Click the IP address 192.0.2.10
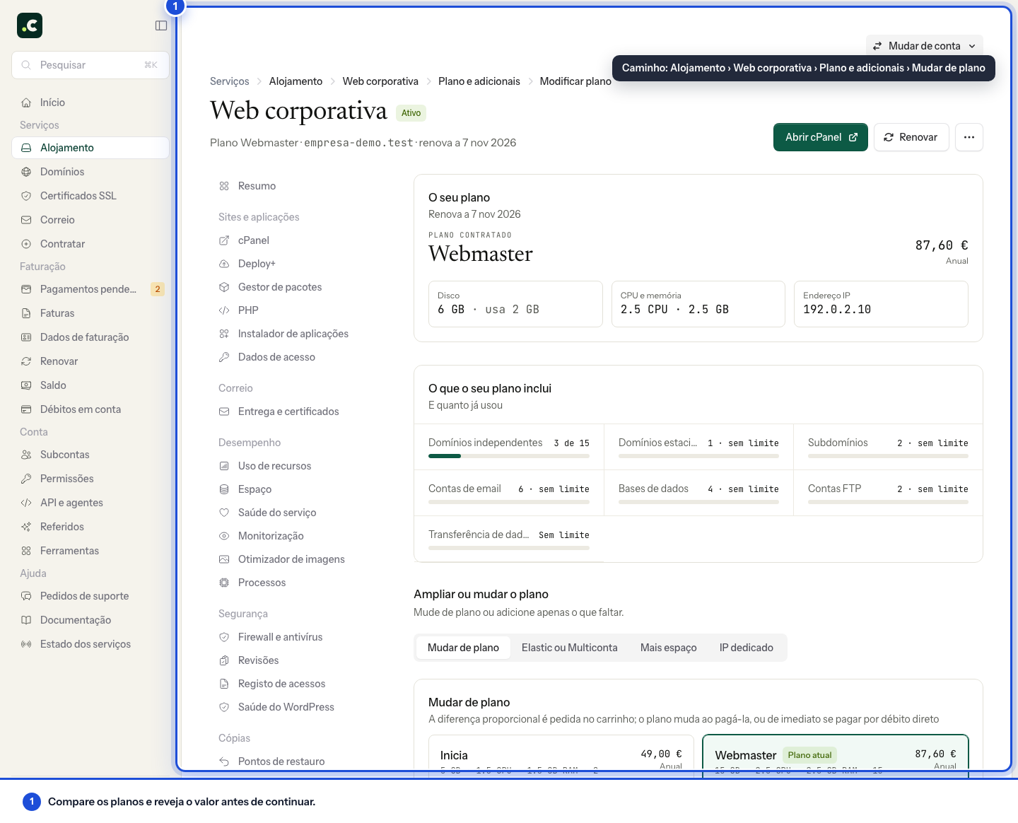This screenshot has height=823, width=1018. [837, 310]
